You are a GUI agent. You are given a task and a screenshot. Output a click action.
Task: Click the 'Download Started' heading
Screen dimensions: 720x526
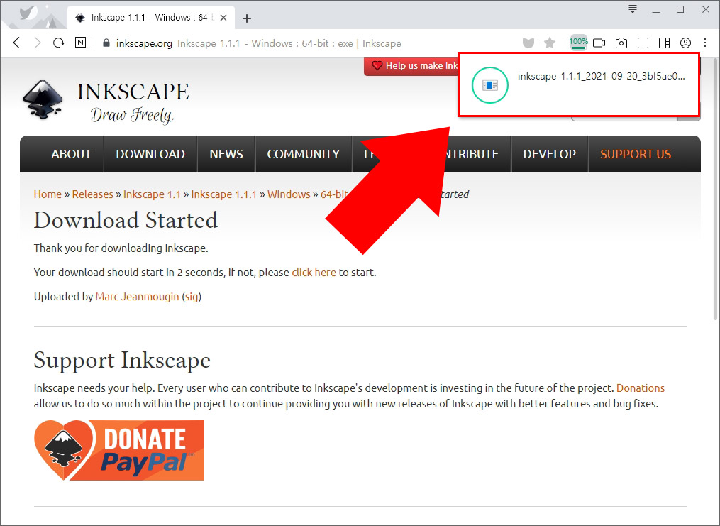126,220
